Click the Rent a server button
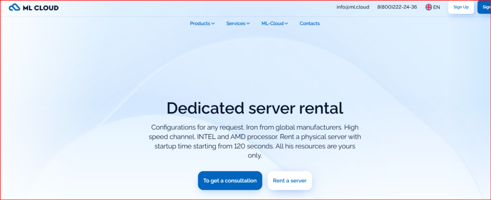The image size is (491, 200). tap(290, 180)
